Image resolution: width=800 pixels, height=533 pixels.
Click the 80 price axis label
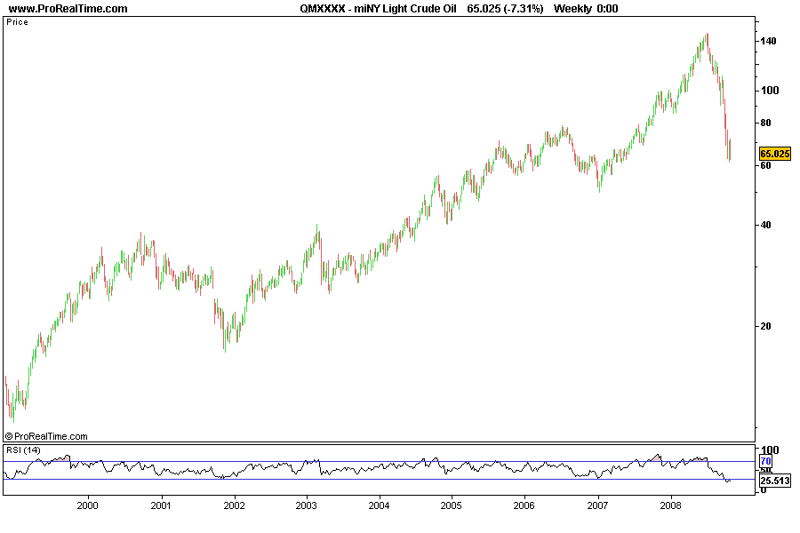[765, 123]
